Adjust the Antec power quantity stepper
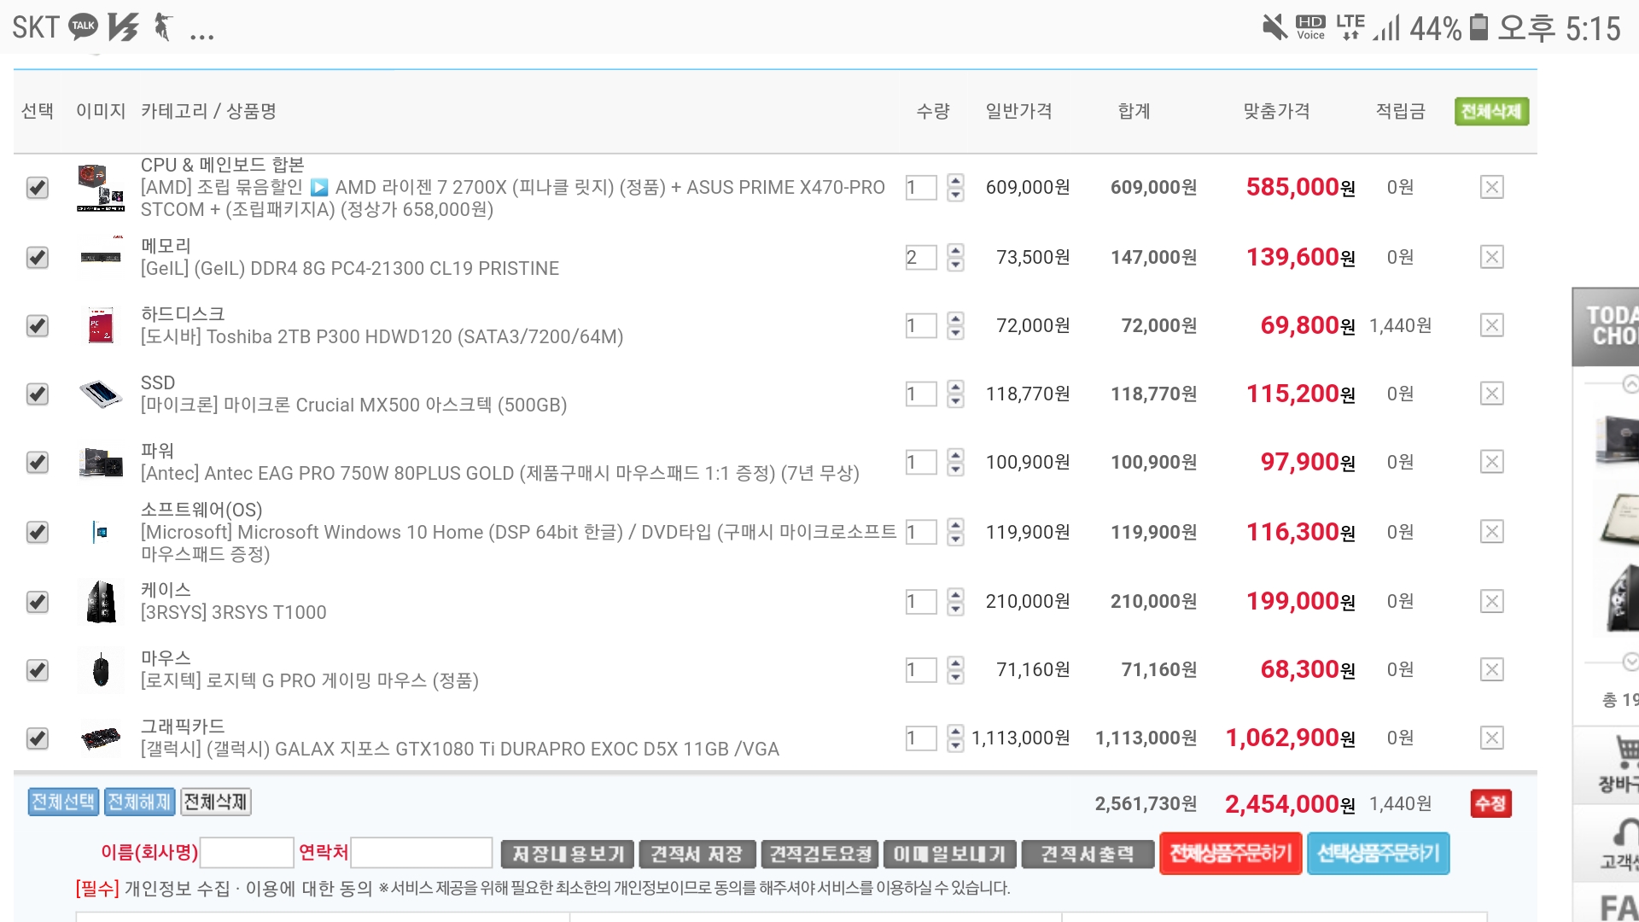1639x922 pixels. pyautogui.click(x=956, y=462)
